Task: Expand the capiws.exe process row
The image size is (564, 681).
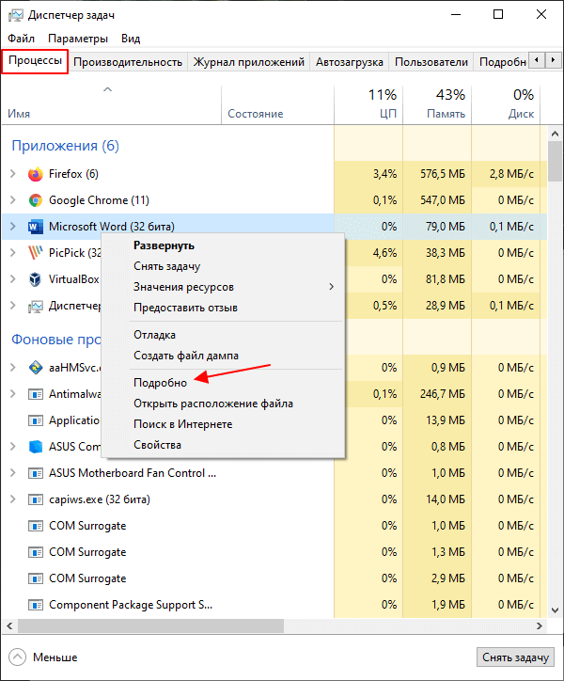Action: [x=13, y=499]
